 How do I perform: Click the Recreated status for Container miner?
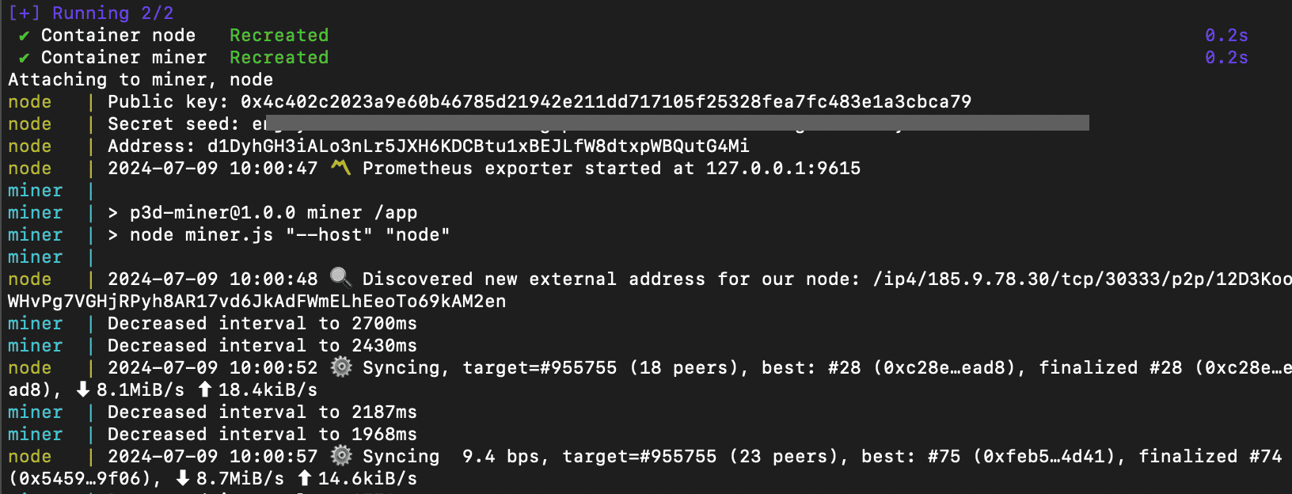[x=279, y=58]
